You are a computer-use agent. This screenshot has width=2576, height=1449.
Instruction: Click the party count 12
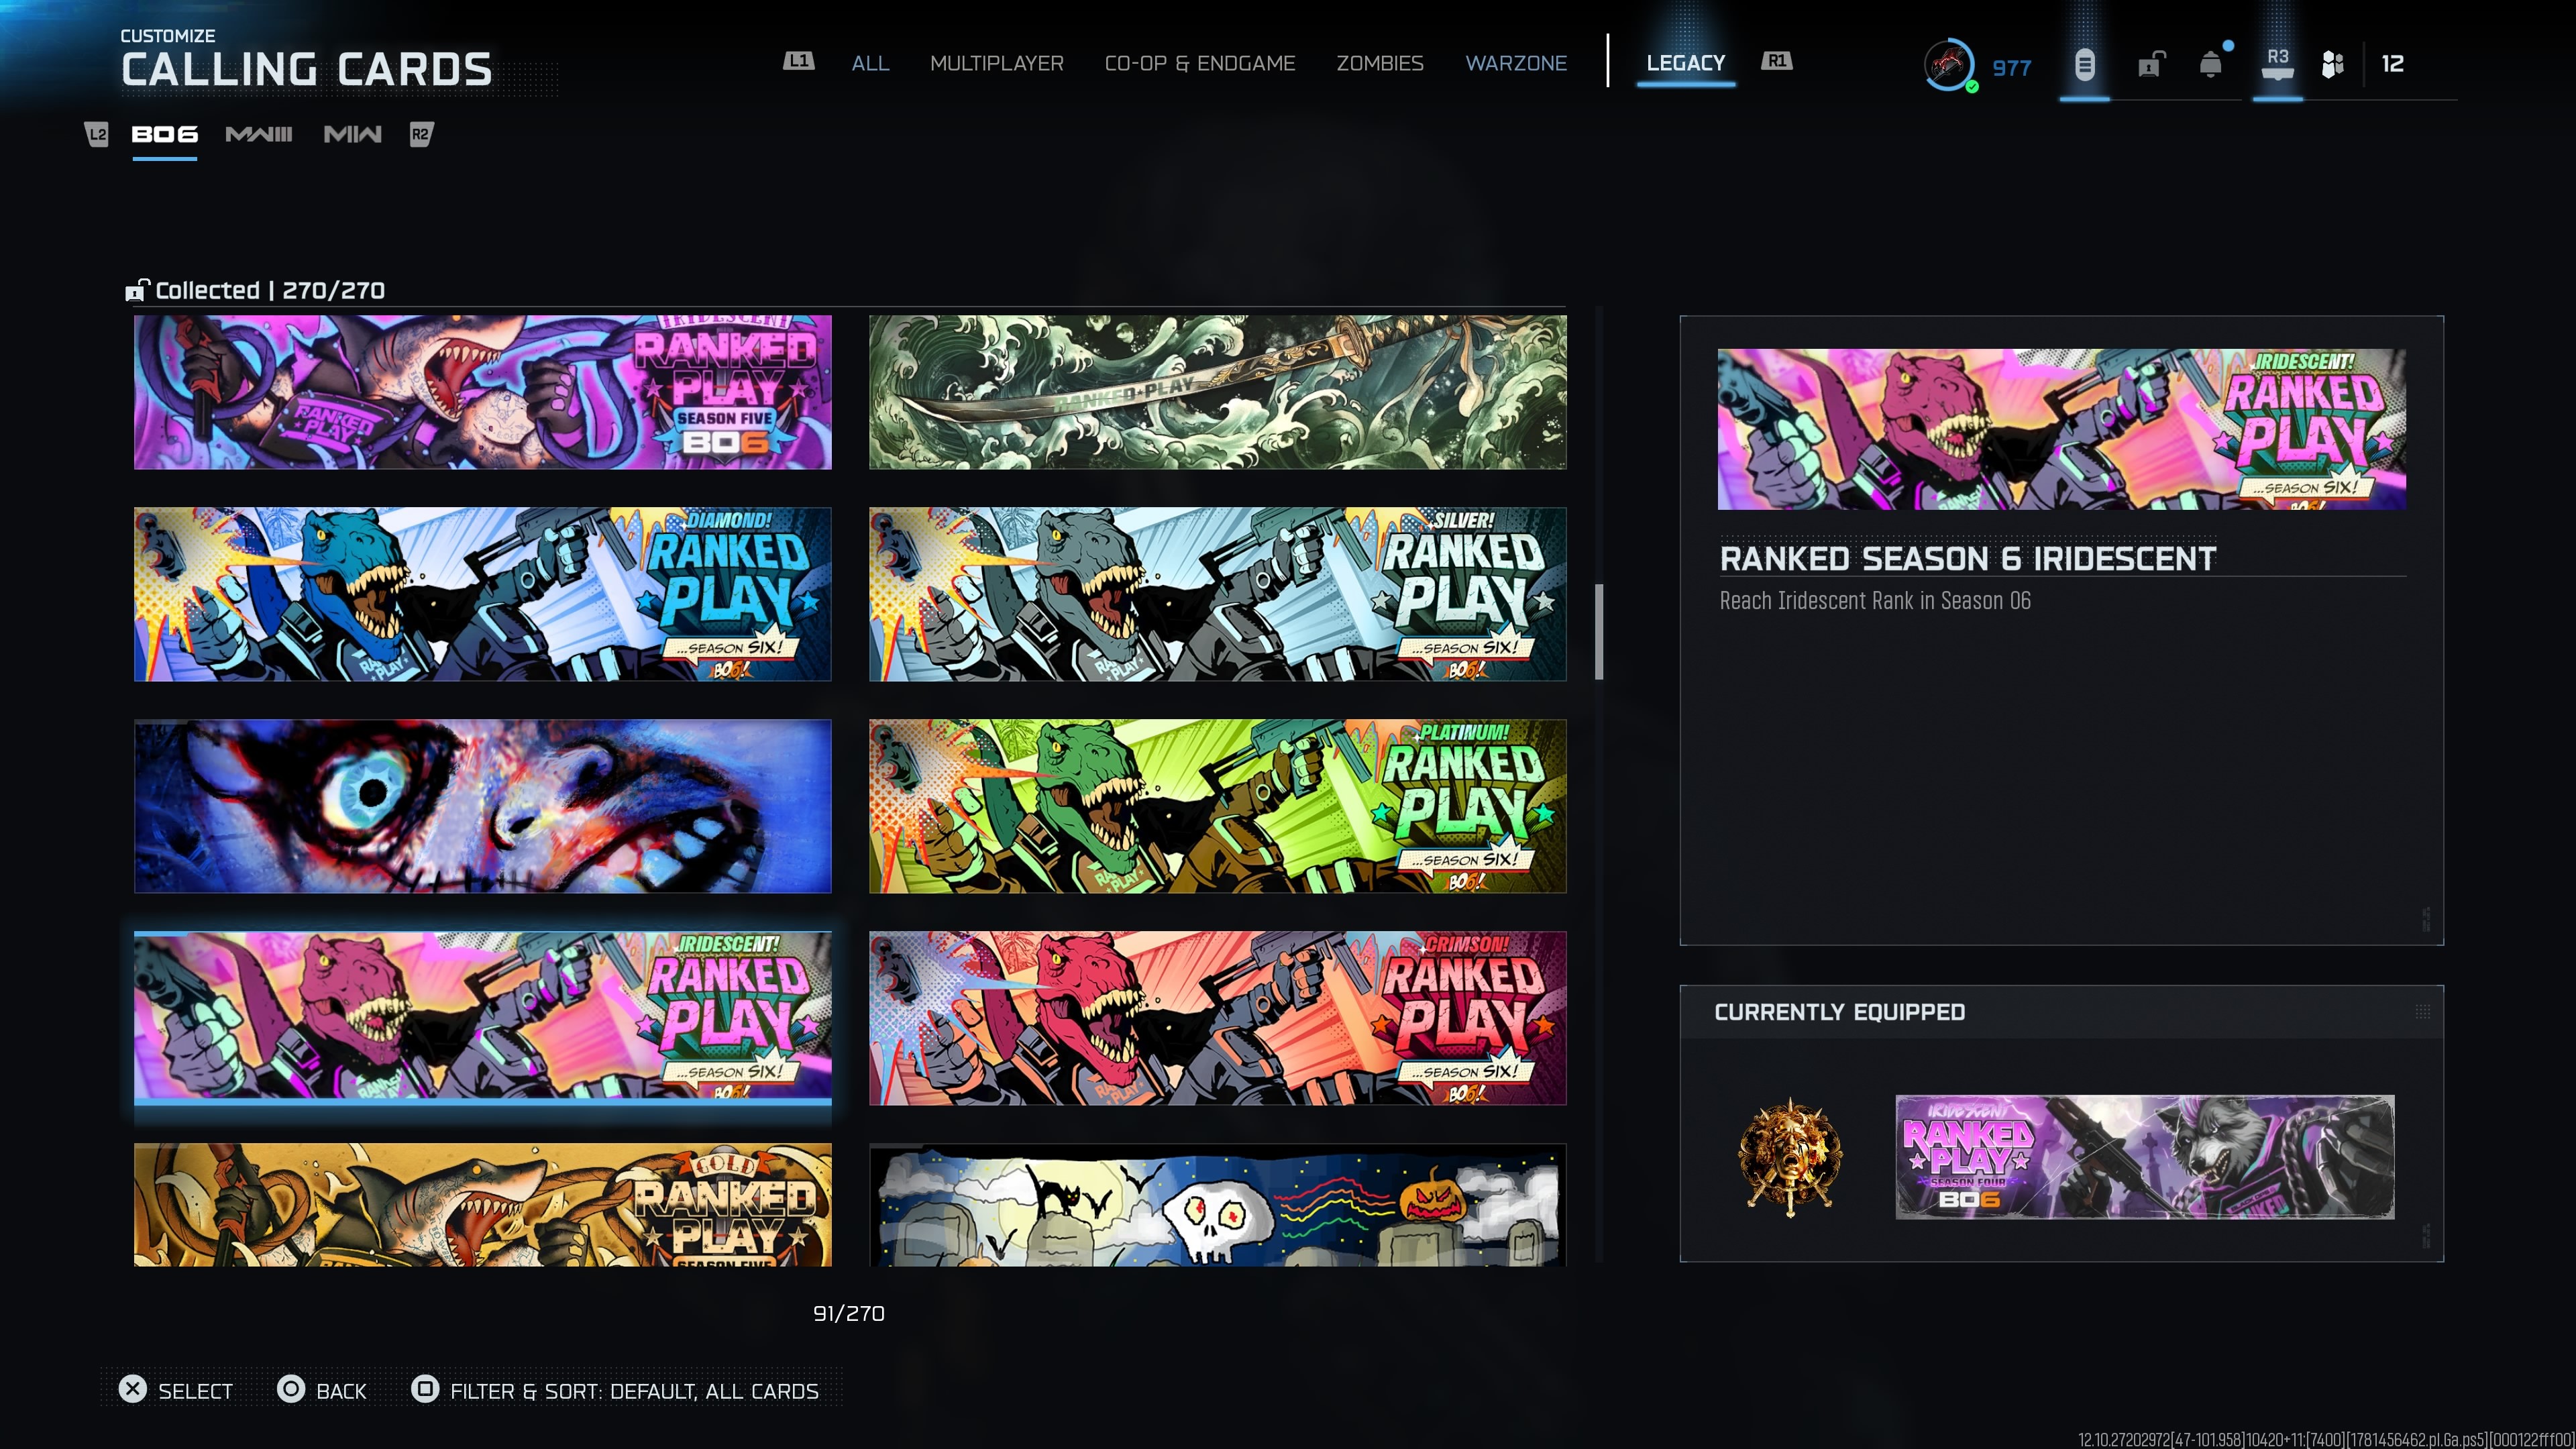click(2392, 64)
